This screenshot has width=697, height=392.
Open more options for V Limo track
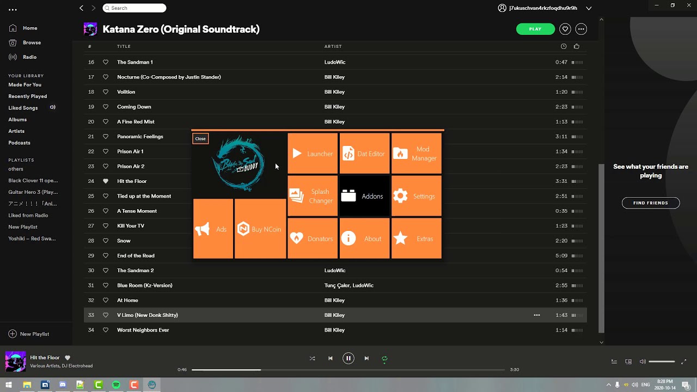pyautogui.click(x=537, y=315)
